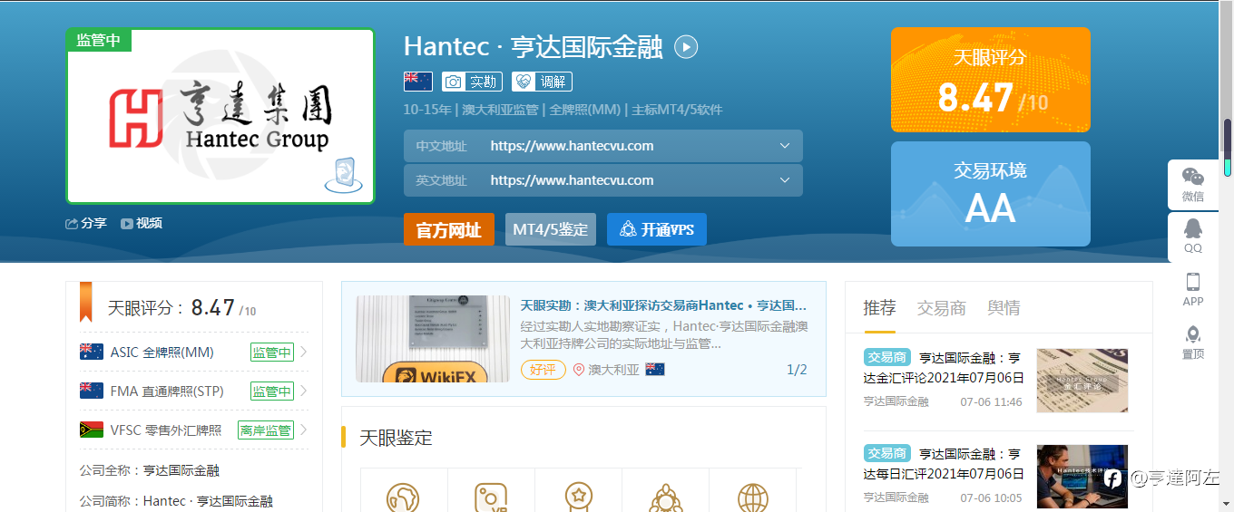This screenshot has height=512, width=1234.
Task: Open the 每日汇评 article thumbnail with man at computer
Action: [1082, 477]
